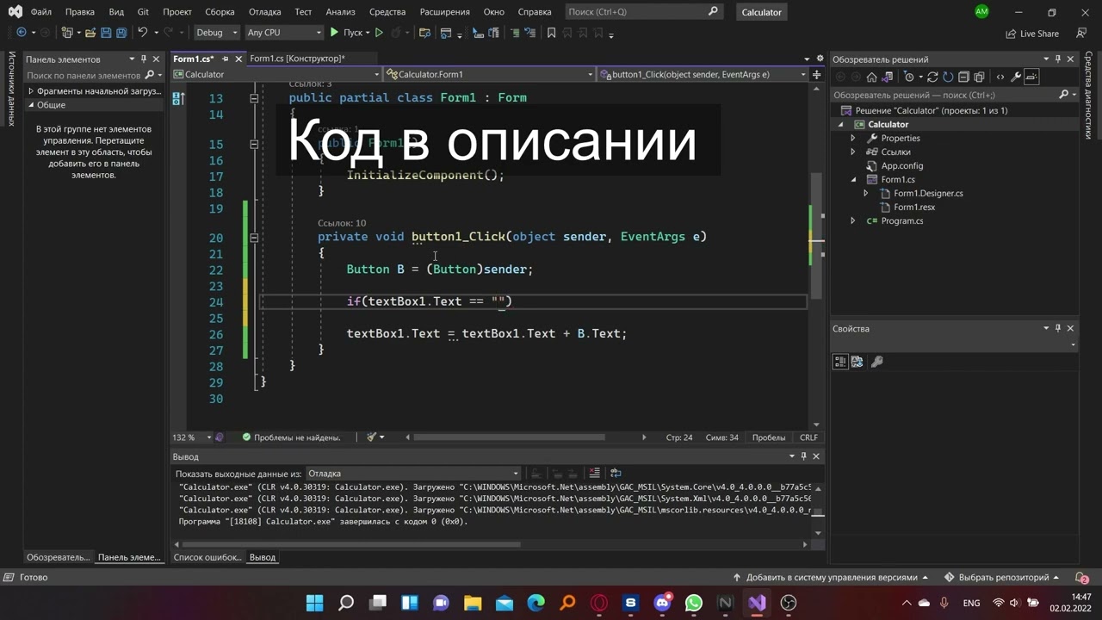Click the Windows Start button

pyautogui.click(x=315, y=603)
